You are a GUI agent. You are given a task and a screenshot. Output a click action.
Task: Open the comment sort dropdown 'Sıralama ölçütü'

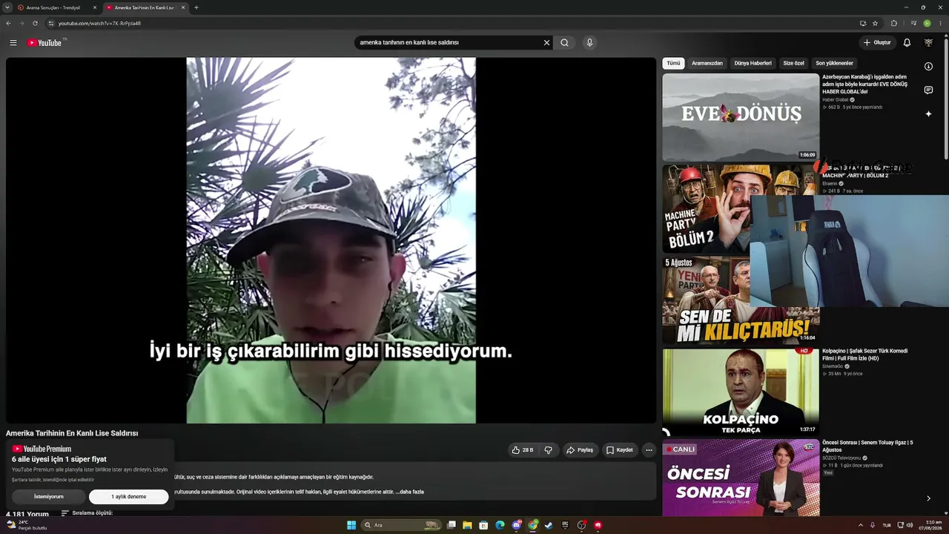pyautogui.click(x=87, y=513)
